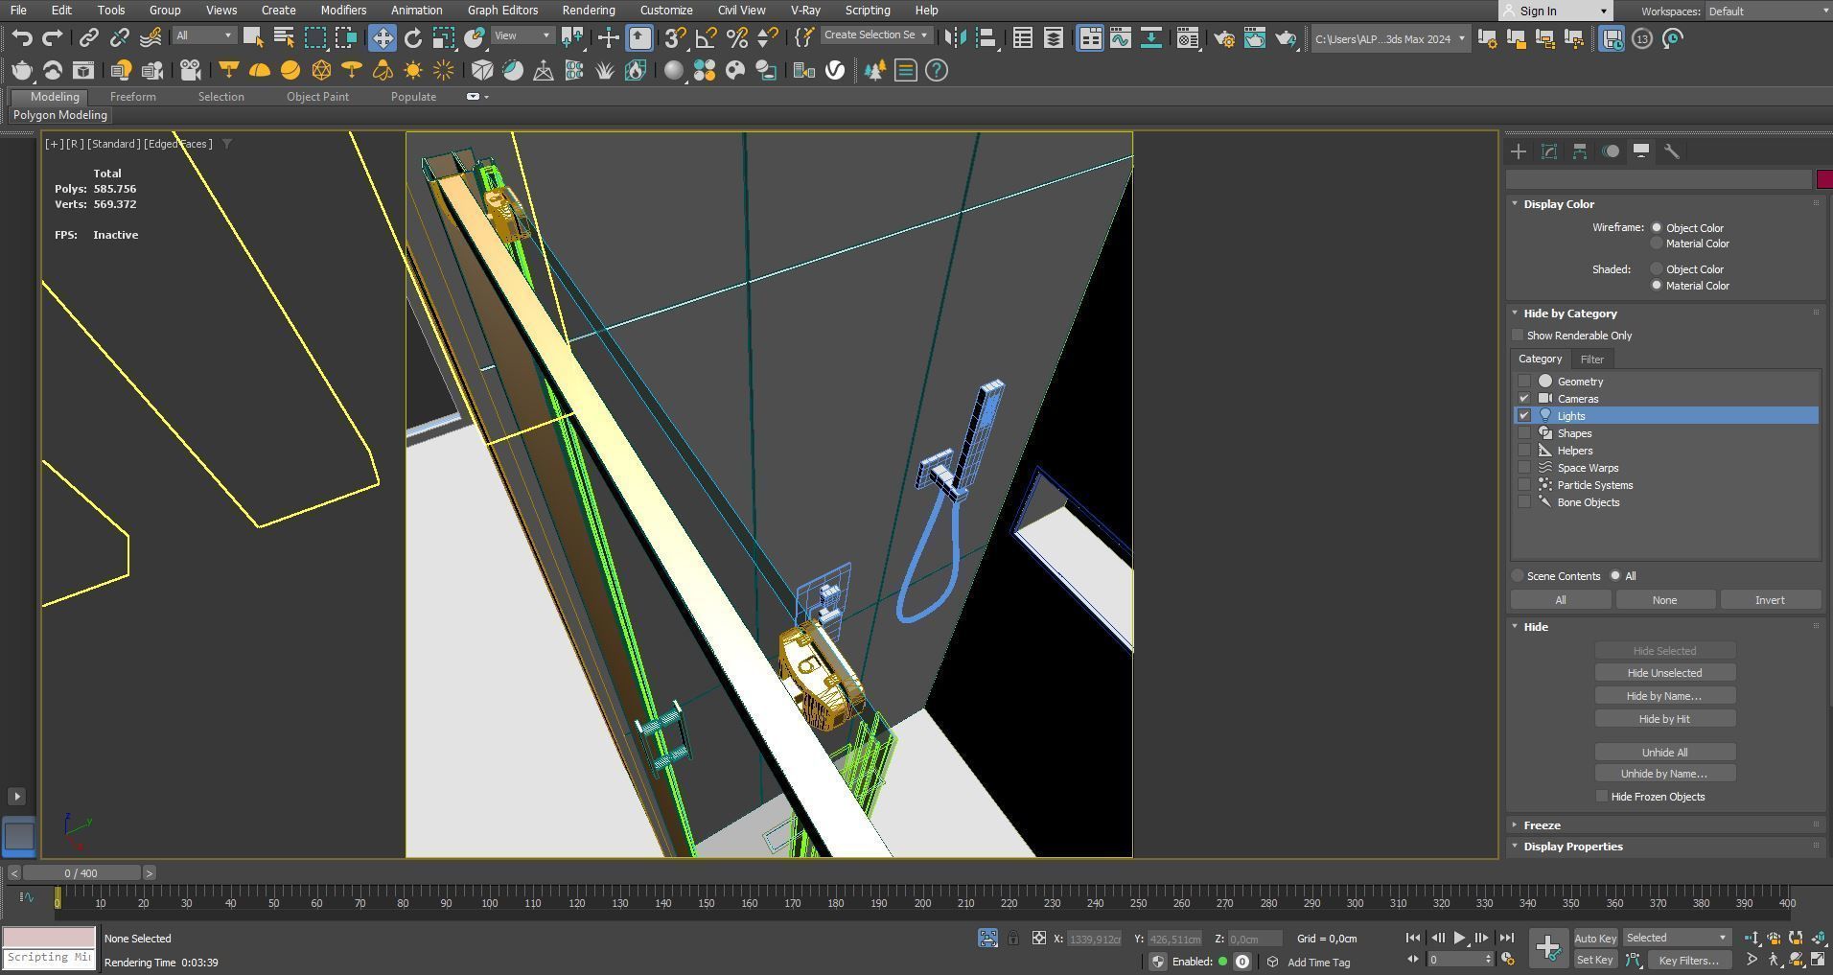The image size is (1833, 975).
Task: Click the Hide by Name button
Action: click(x=1665, y=696)
